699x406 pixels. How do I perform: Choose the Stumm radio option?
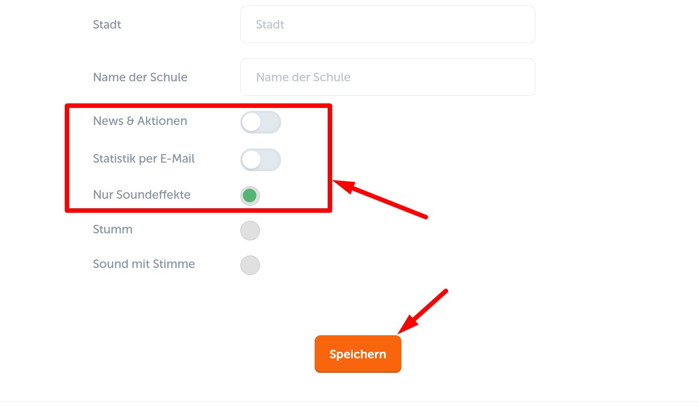click(250, 231)
